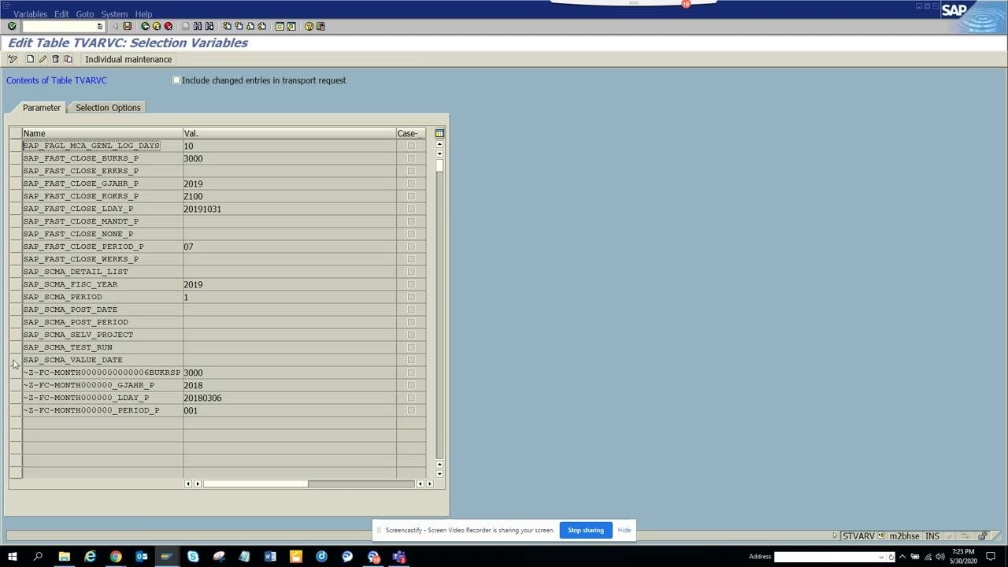Toggle case checkbox for SAP_FAST_CLOSE_LDAY_P row
1008x567 pixels.
click(411, 209)
